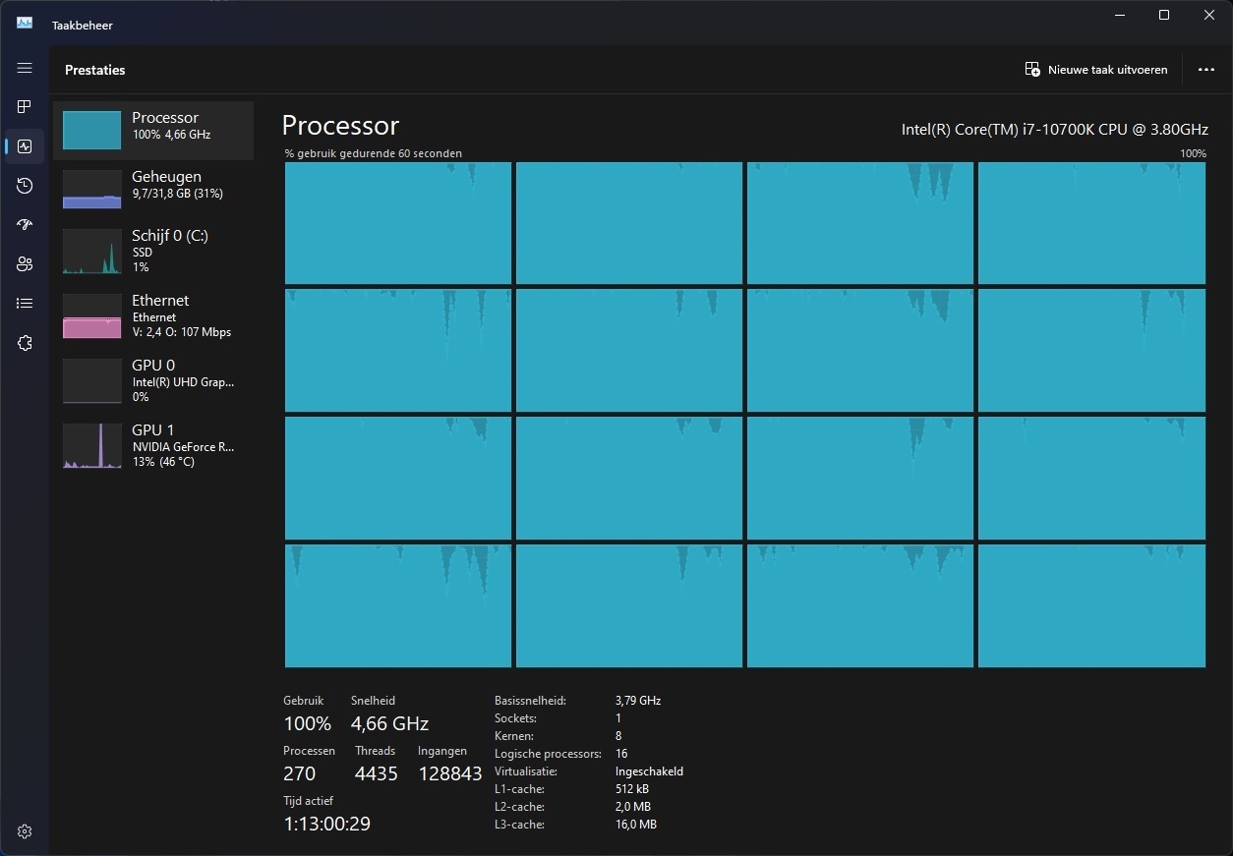Select the Opstart-apps speedometer icon
Screen dimensions: 1233x856
(x=25, y=224)
